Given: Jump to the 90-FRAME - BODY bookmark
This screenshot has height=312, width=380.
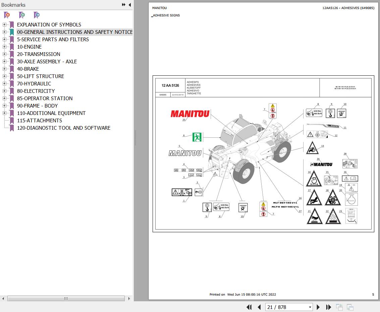Looking at the screenshot, I should (x=37, y=106).
